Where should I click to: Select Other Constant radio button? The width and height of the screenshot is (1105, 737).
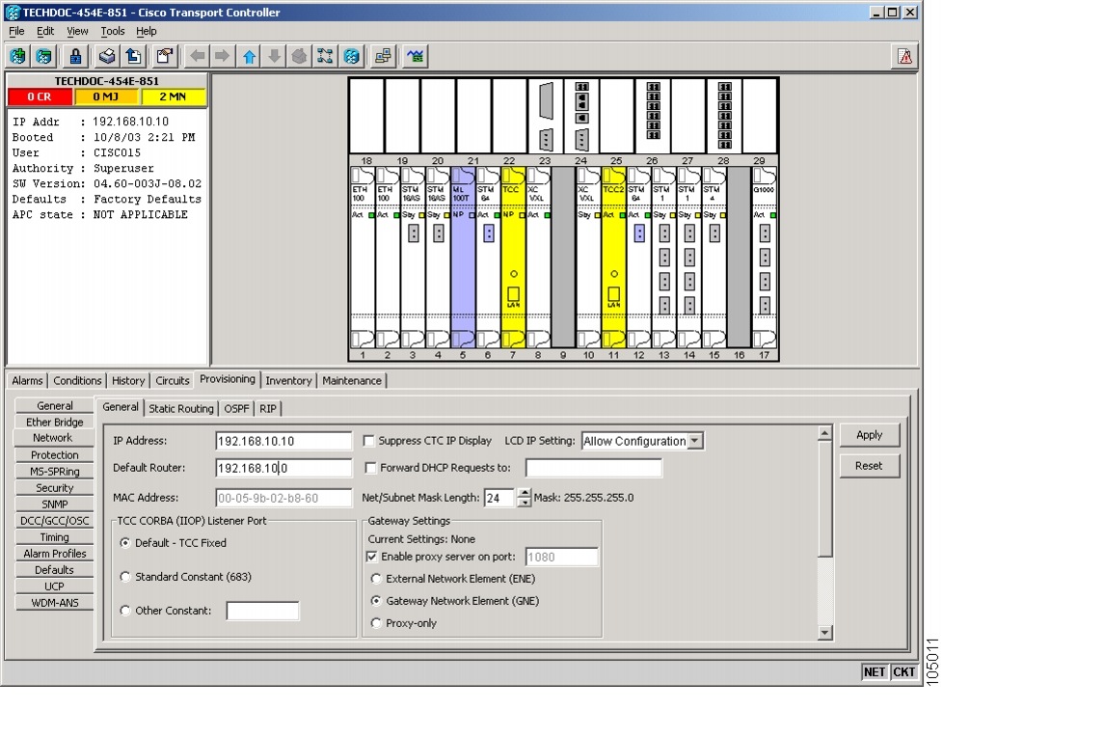pyautogui.click(x=125, y=611)
